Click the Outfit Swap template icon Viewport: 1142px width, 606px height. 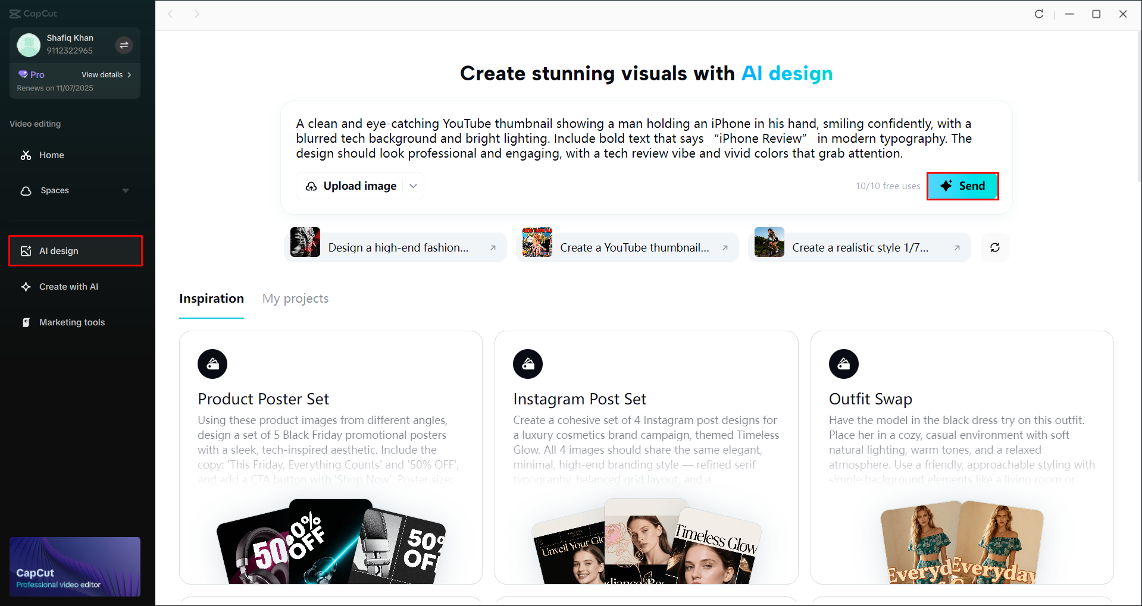tap(843, 363)
